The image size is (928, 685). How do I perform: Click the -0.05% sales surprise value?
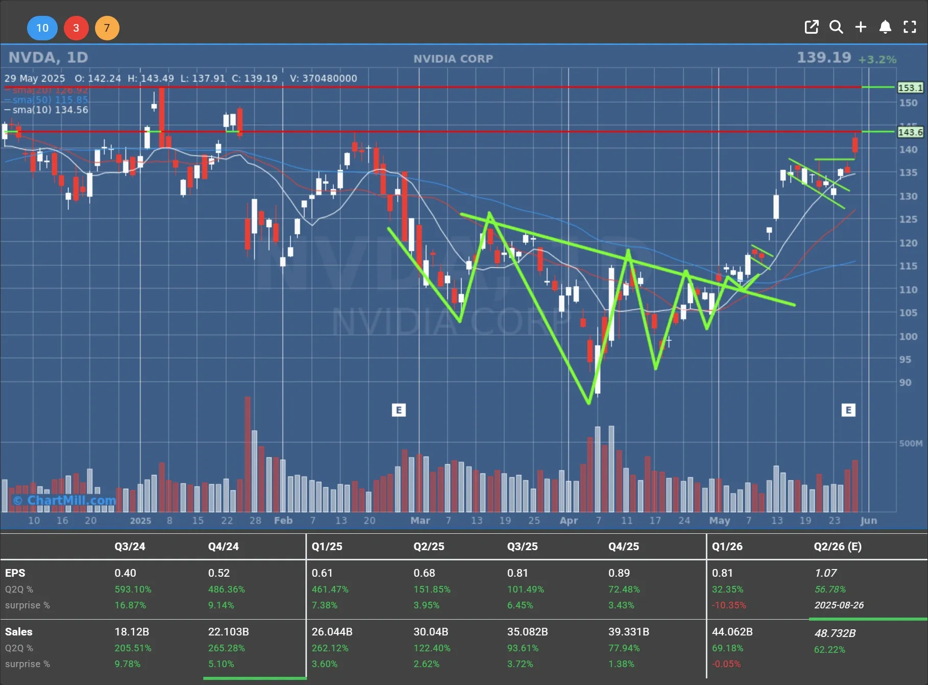pyautogui.click(x=726, y=664)
